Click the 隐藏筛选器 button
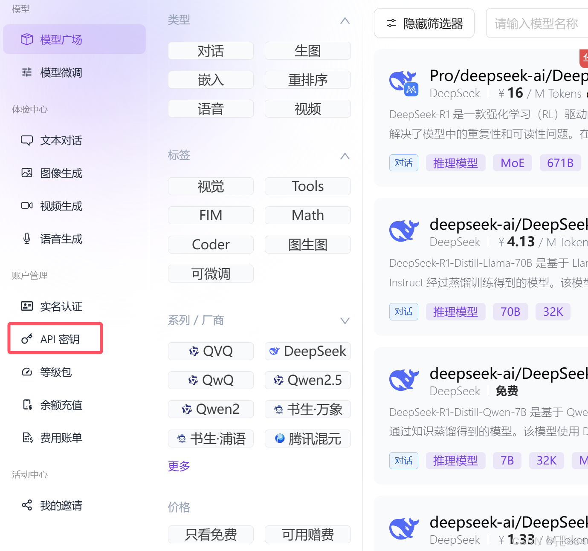Viewport: 588px width, 551px height. pyautogui.click(x=424, y=23)
